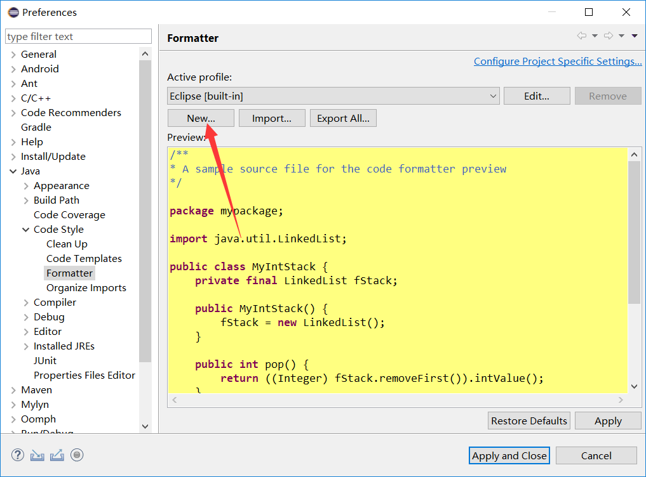Screen dimensions: 646x477
Task: Click the preferences tree scrollbar thumb
Action: [x=145, y=211]
